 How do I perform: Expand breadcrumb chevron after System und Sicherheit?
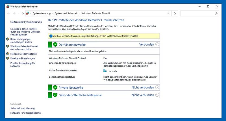coord(80,13)
